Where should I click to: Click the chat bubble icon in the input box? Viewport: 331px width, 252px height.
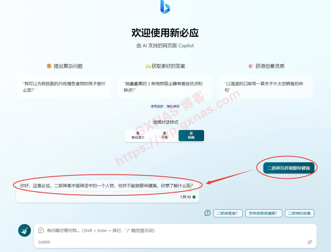pyautogui.click(x=41, y=230)
